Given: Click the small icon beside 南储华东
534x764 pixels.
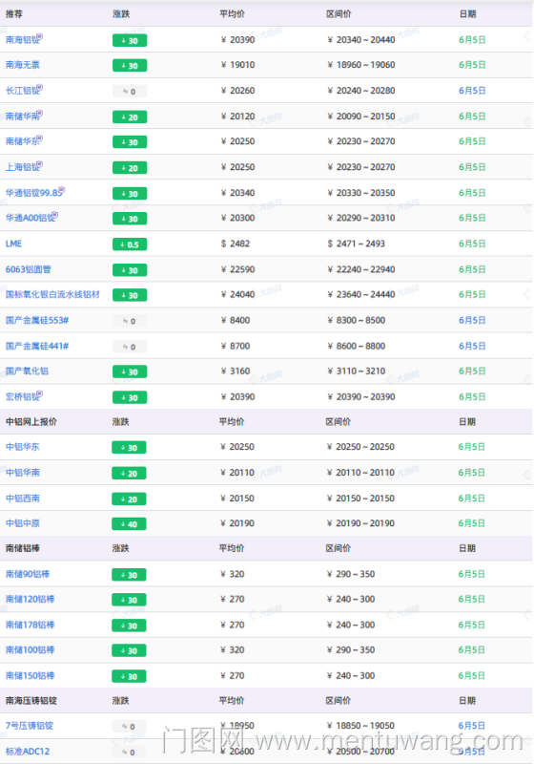Looking at the screenshot, I should 40,138.
